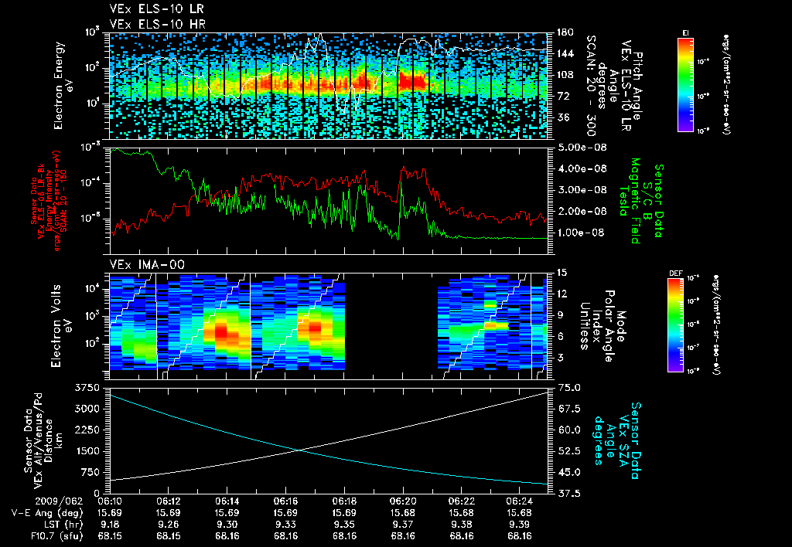Click the altitude tick value 1500
The image size is (792, 547).
(x=87, y=451)
